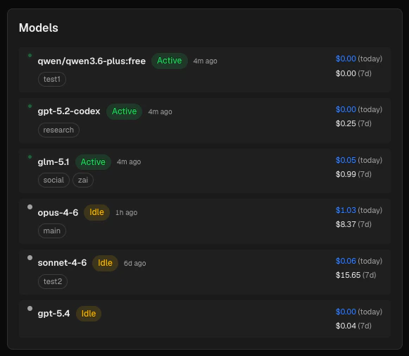Click the green status dot for qwen/qwen3.6-plus:free
The image size is (409, 356).
[x=30, y=56]
